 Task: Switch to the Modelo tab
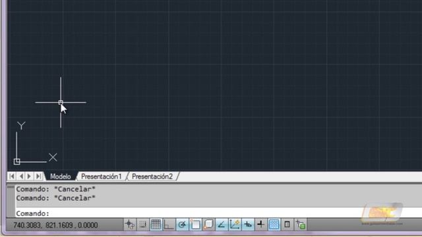point(61,176)
